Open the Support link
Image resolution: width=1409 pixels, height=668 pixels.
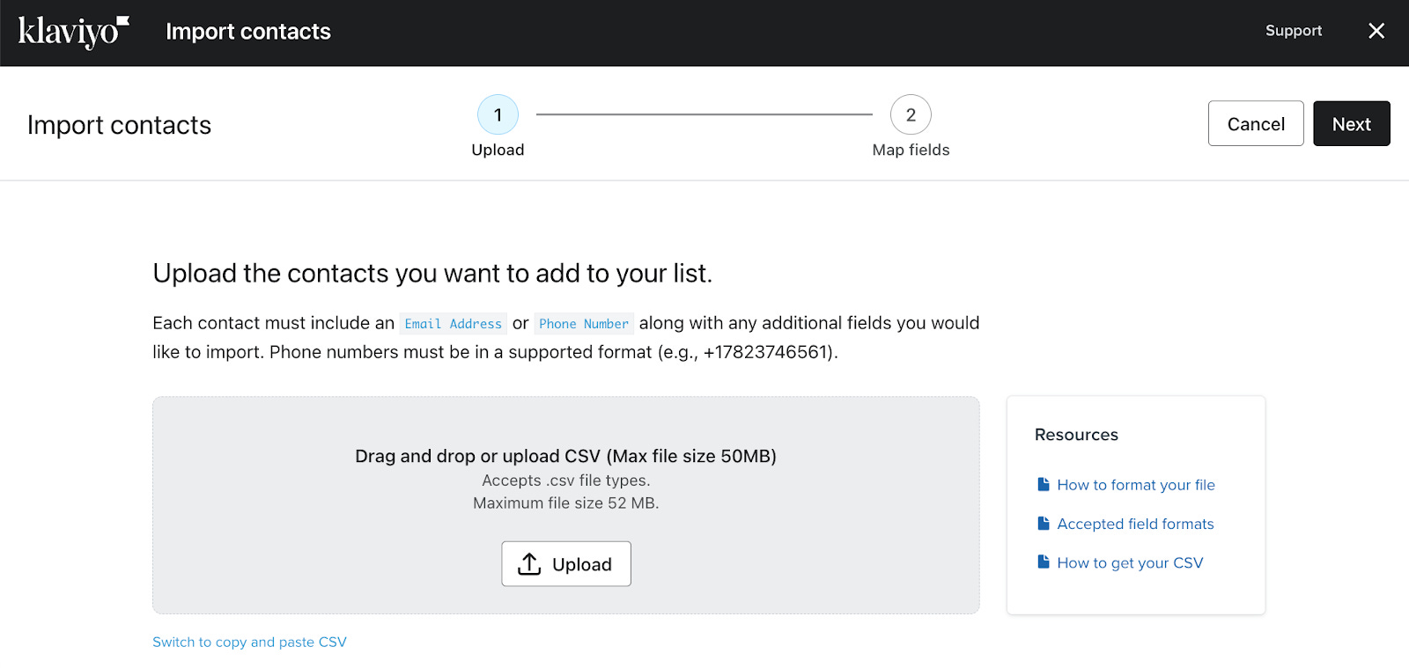1294,31
